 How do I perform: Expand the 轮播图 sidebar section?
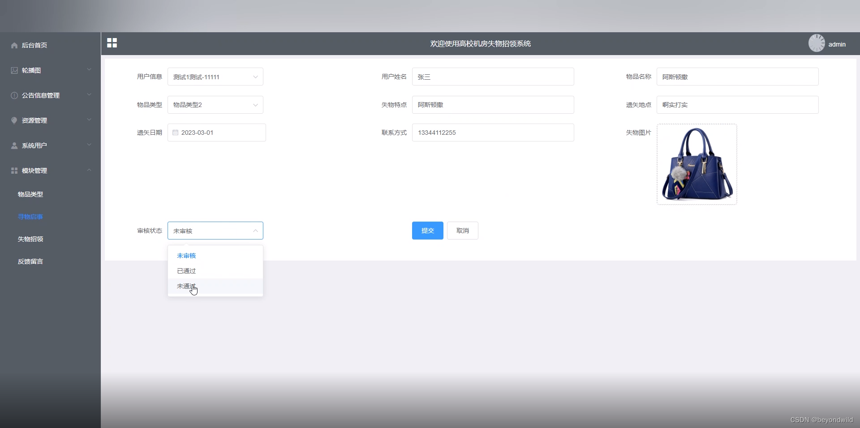[x=89, y=70]
